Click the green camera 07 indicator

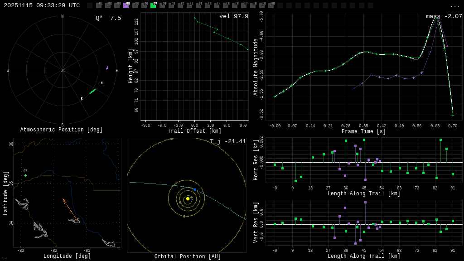click(x=153, y=5)
